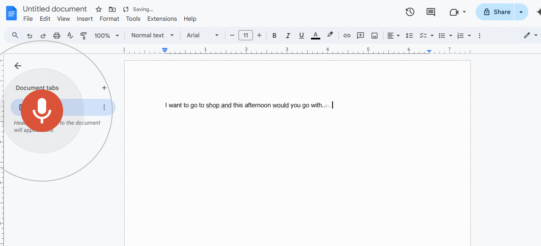Open the zoom level dropdown
541x246 pixels.
tap(105, 35)
